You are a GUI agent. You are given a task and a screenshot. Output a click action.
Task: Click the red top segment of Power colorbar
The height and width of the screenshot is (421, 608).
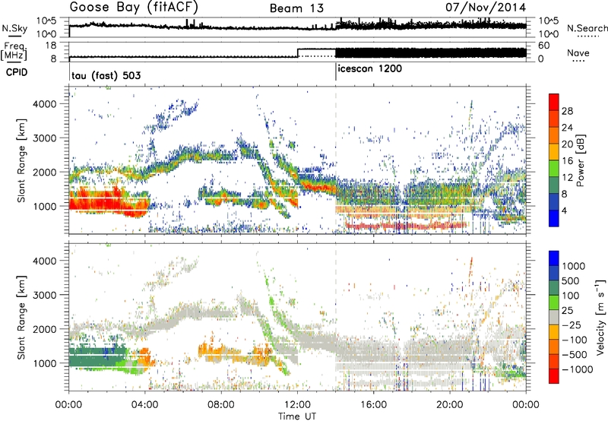pyautogui.click(x=554, y=103)
